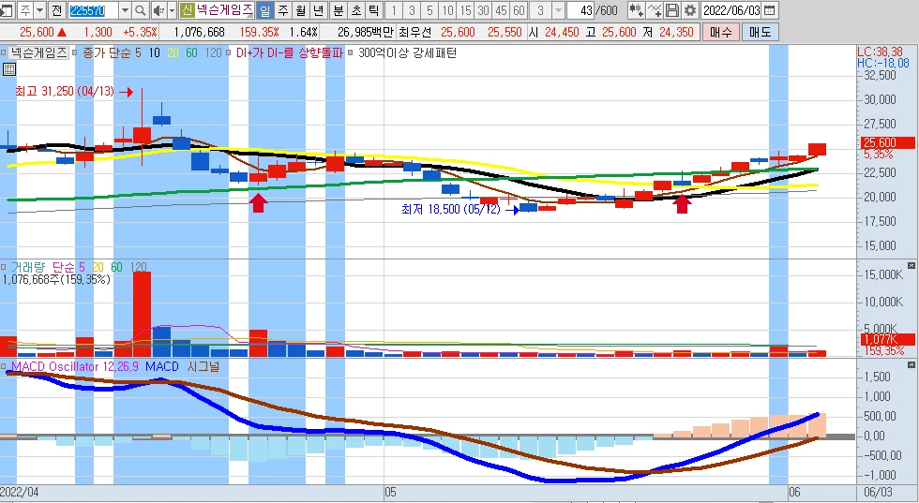The height and width of the screenshot is (503, 919).
Task: Click the 전 button
Action: (56, 10)
